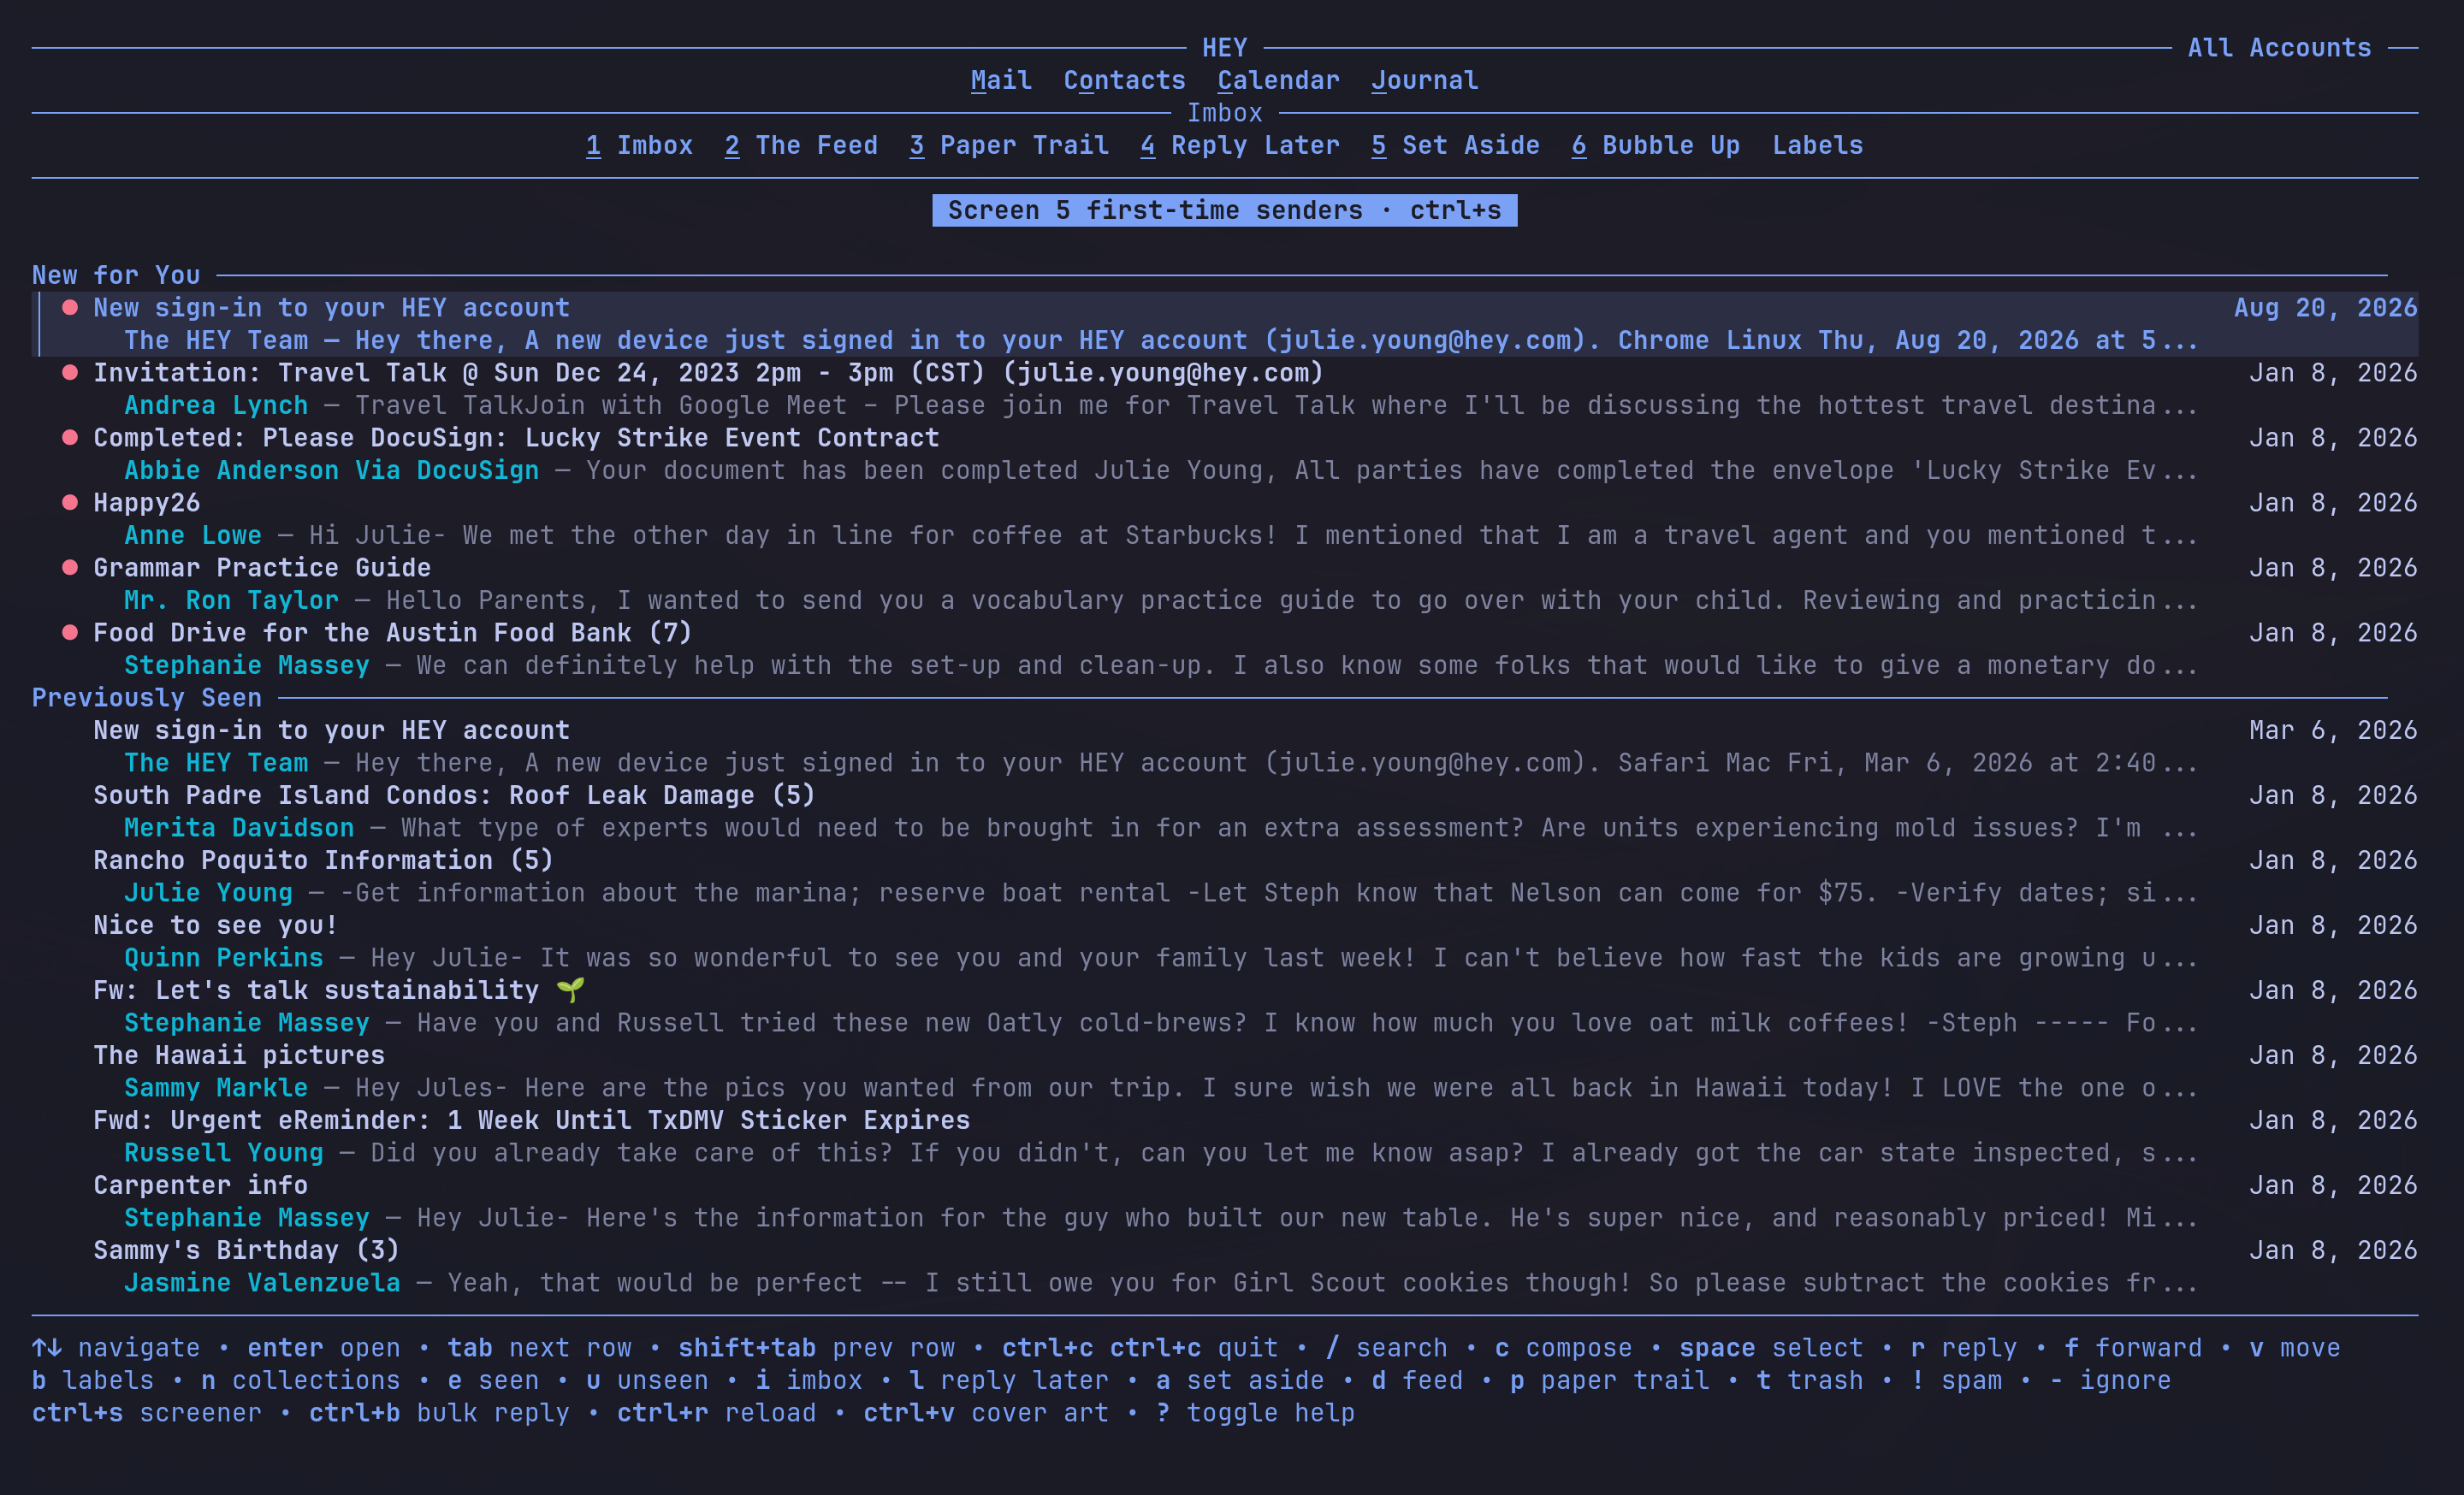Click the ctrl+b bulk reply hint
This screenshot has width=2464, height=1495.
pos(439,1412)
